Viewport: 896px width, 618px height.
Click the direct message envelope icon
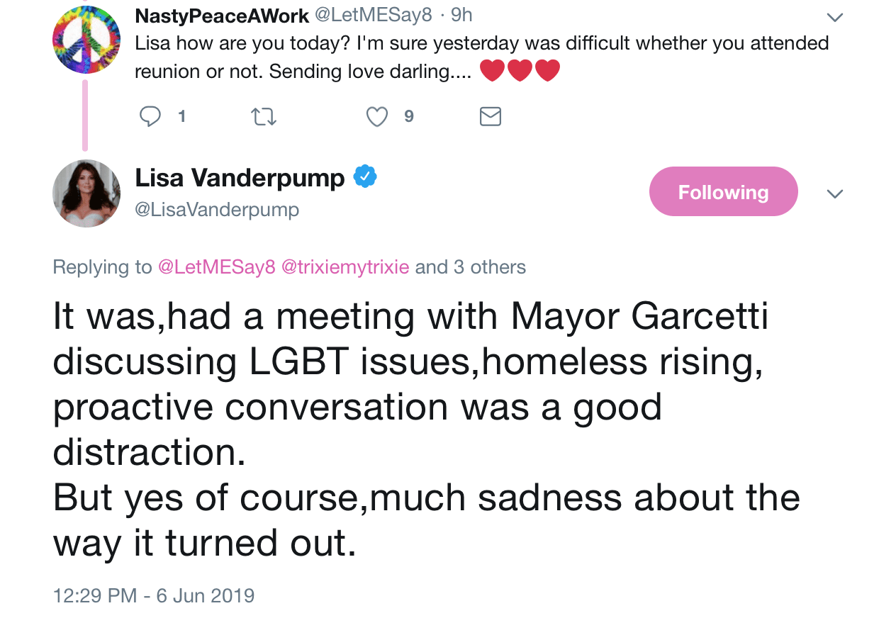491,116
